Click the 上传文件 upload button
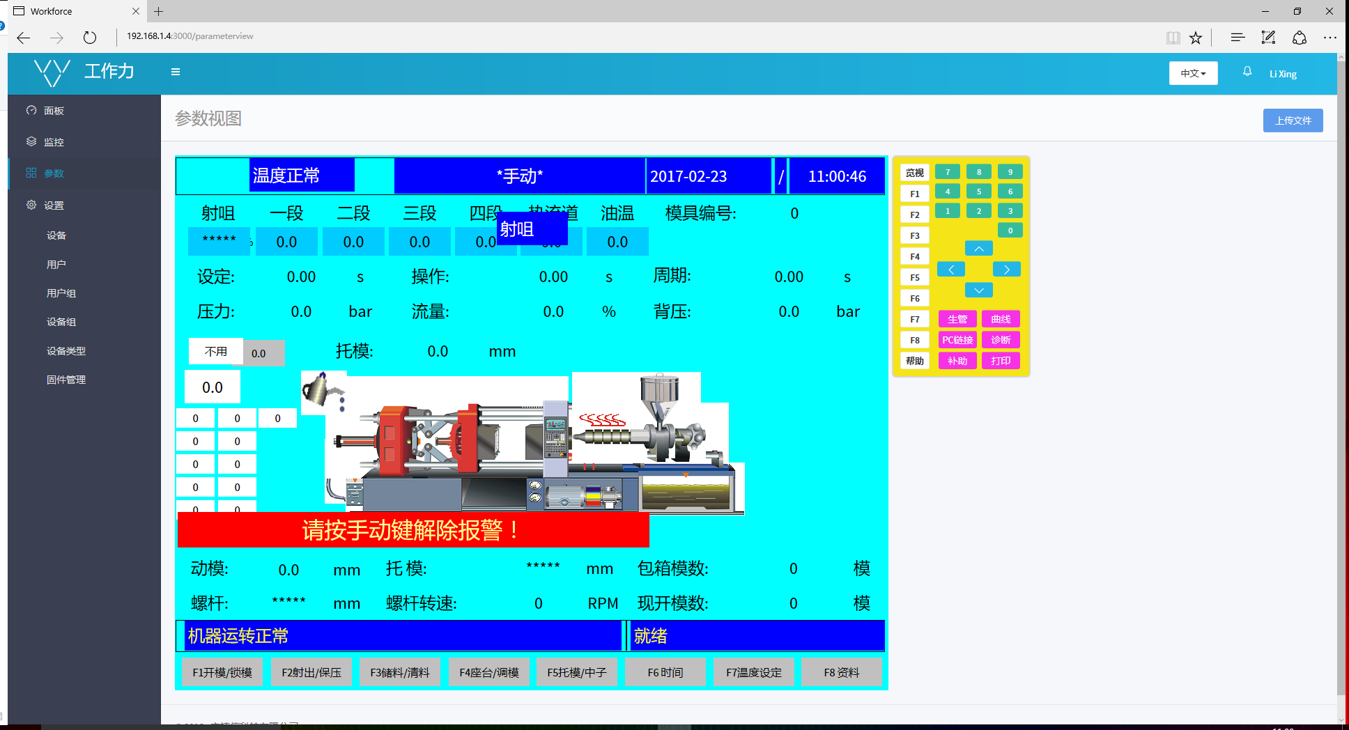Screen dimensions: 1349x730 click(1293, 120)
